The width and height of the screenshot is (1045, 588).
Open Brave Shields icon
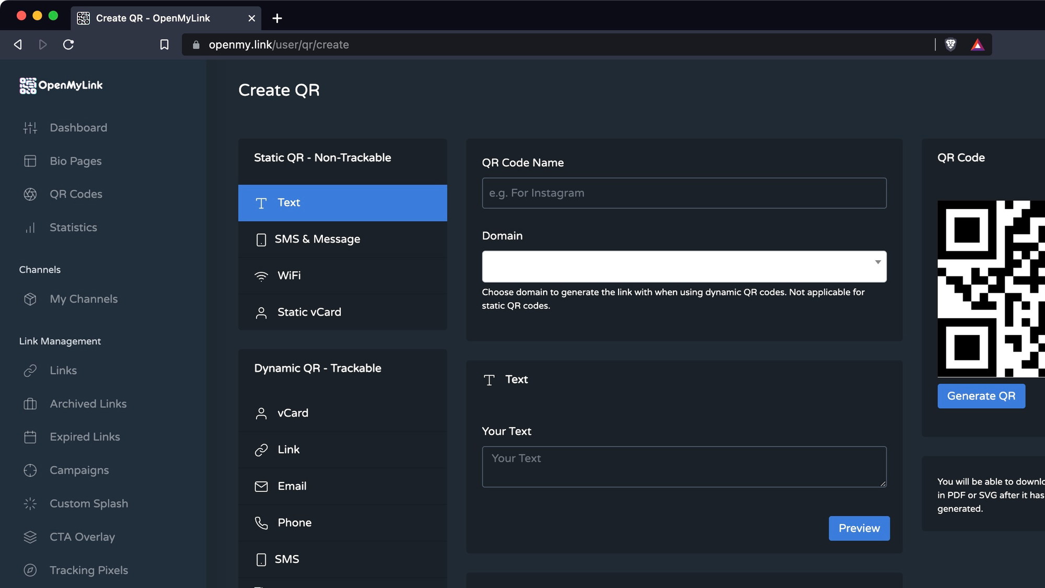pos(950,45)
